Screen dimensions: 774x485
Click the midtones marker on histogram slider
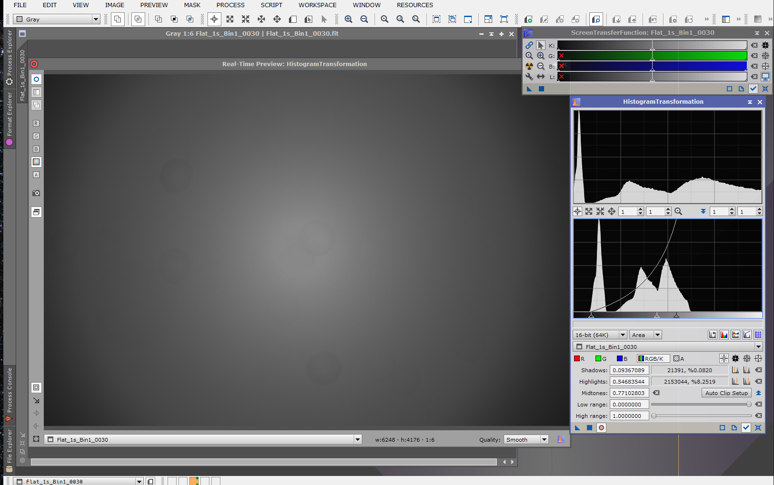[x=657, y=315]
